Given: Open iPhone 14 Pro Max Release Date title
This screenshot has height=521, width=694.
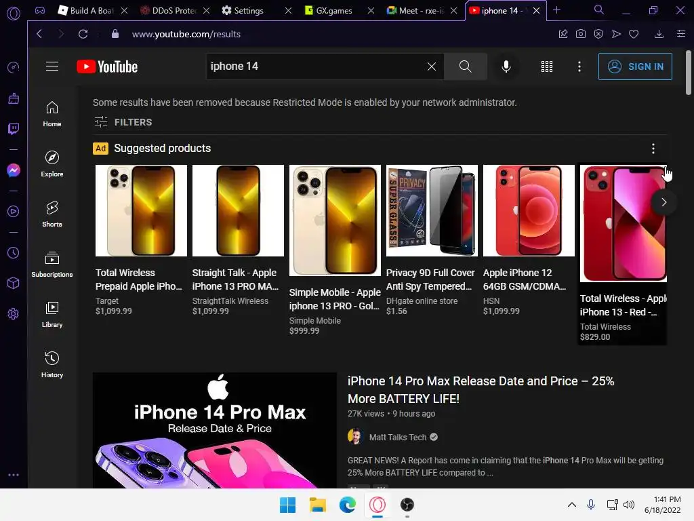Looking at the screenshot, I should click(481, 390).
